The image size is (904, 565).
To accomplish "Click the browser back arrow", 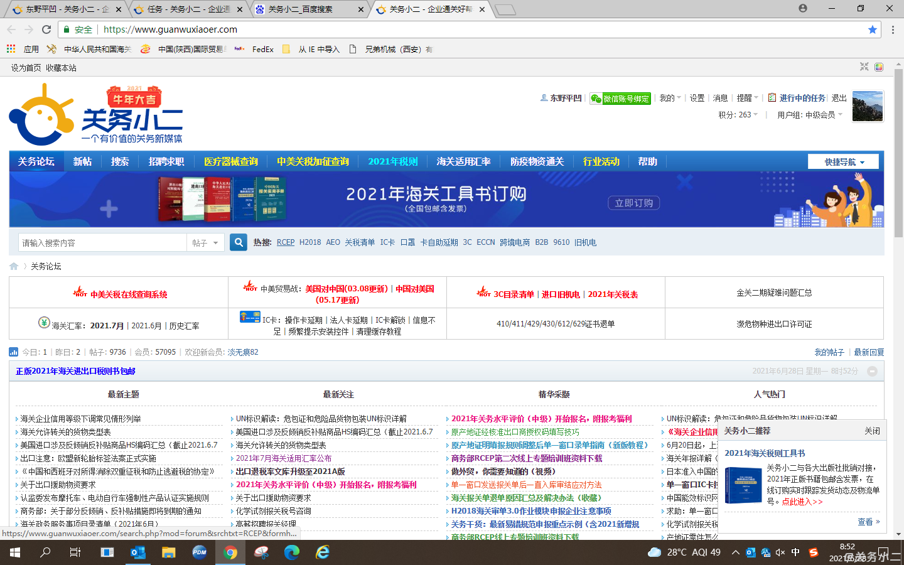I will (11, 30).
